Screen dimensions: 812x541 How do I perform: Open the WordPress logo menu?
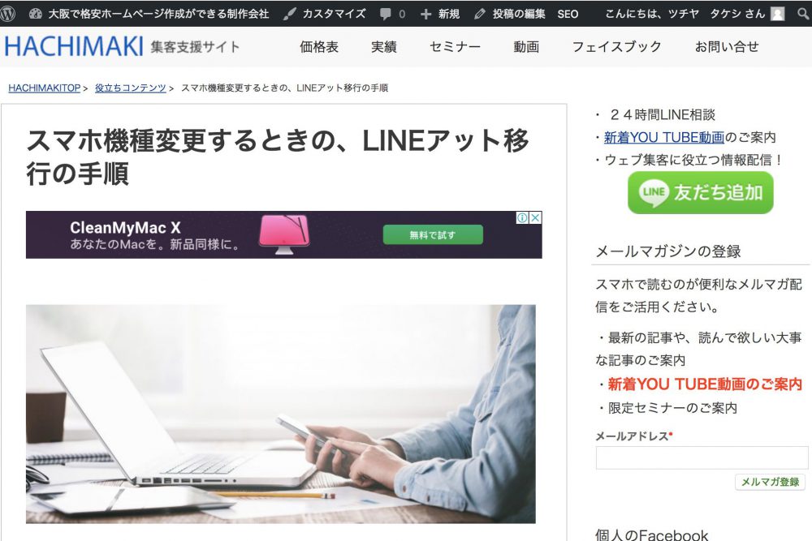[x=7, y=14]
